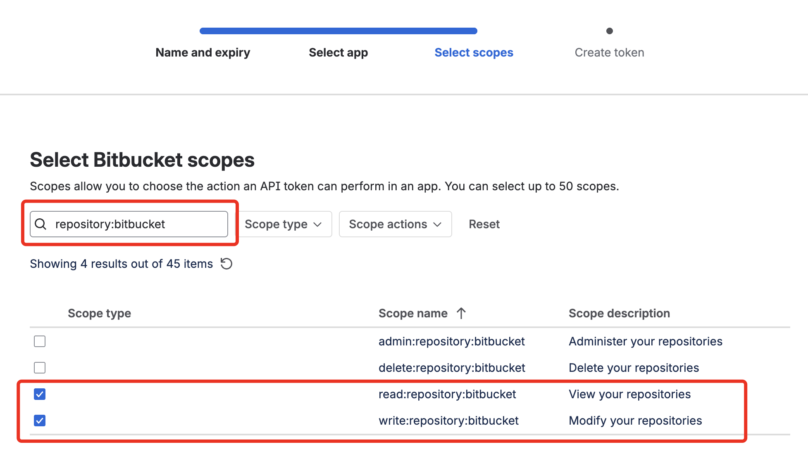Image resolution: width=808 pixels, height=475 pixels.
Task: Click the blue step progress bar
Action: [x=338, y=31]
